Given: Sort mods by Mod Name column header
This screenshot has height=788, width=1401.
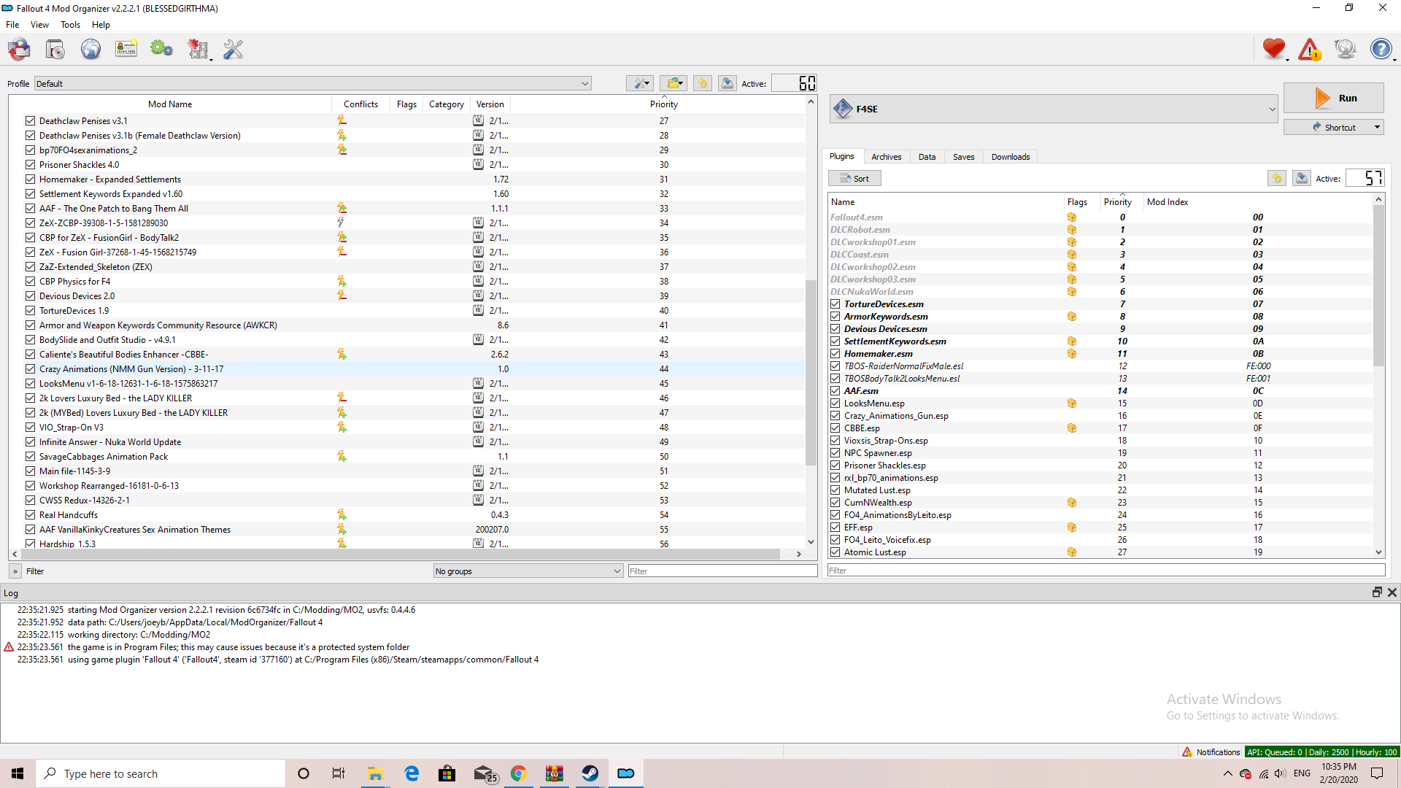Looking at the screenshot, I should click(170, 104).
